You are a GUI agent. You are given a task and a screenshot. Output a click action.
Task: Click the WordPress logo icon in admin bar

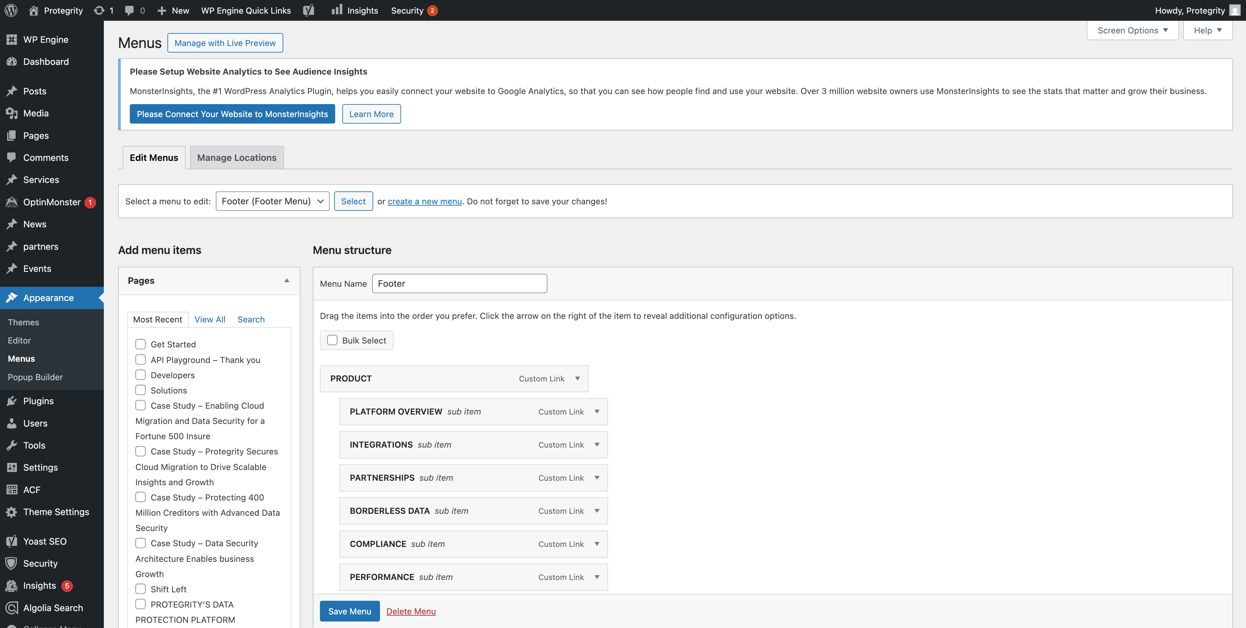tap(11, 10)
